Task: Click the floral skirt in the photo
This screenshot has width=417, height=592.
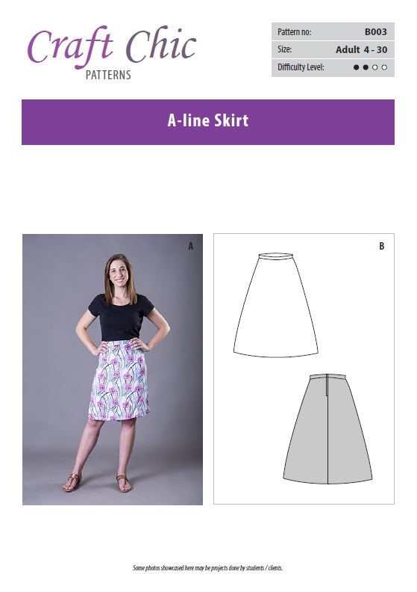Action: click(x=119, y=380)
